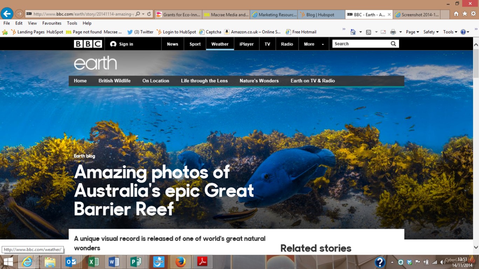Open Tools in the menu bar

(72, 23)
